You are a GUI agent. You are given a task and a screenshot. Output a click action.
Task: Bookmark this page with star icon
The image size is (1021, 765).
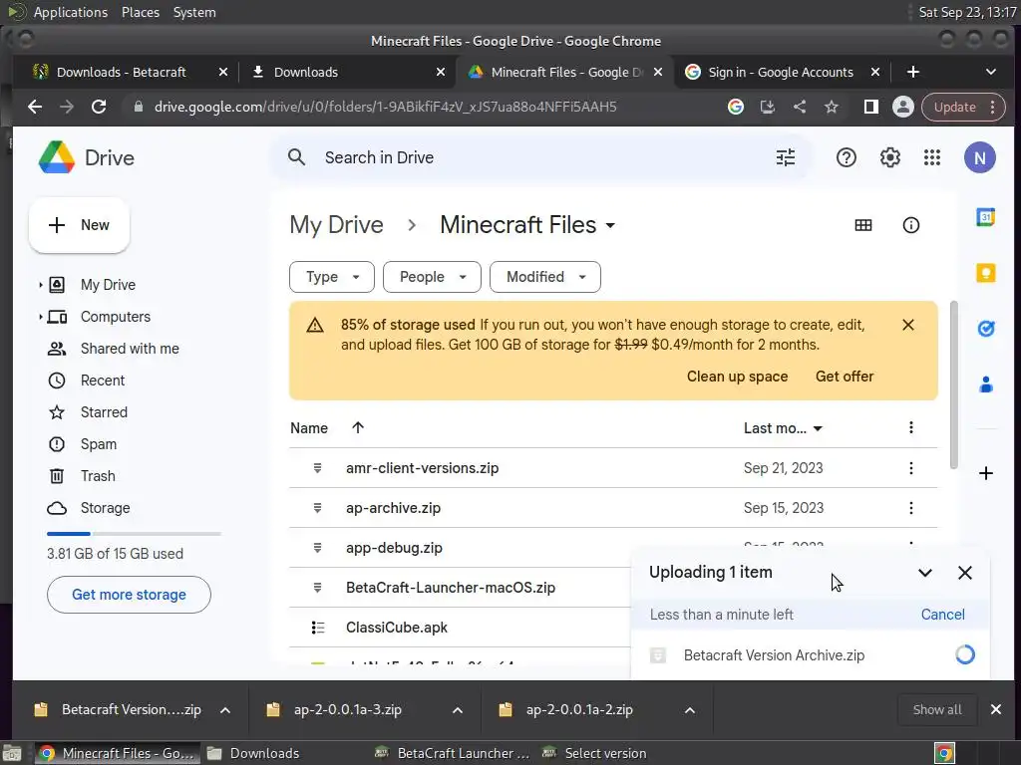(x=831, y=107)
